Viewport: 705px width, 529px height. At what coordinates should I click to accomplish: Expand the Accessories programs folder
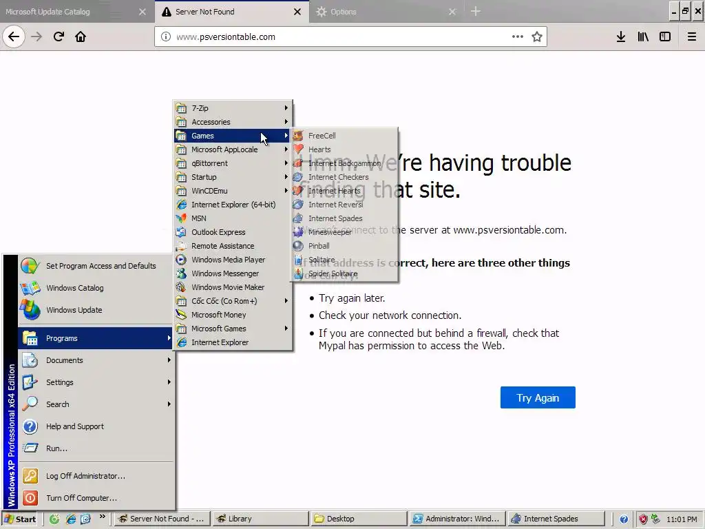pos(233,122)
